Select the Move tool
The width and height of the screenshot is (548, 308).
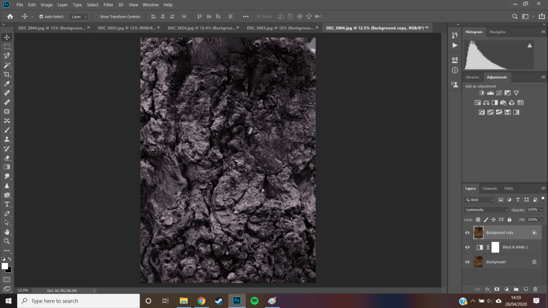point(7,37)
